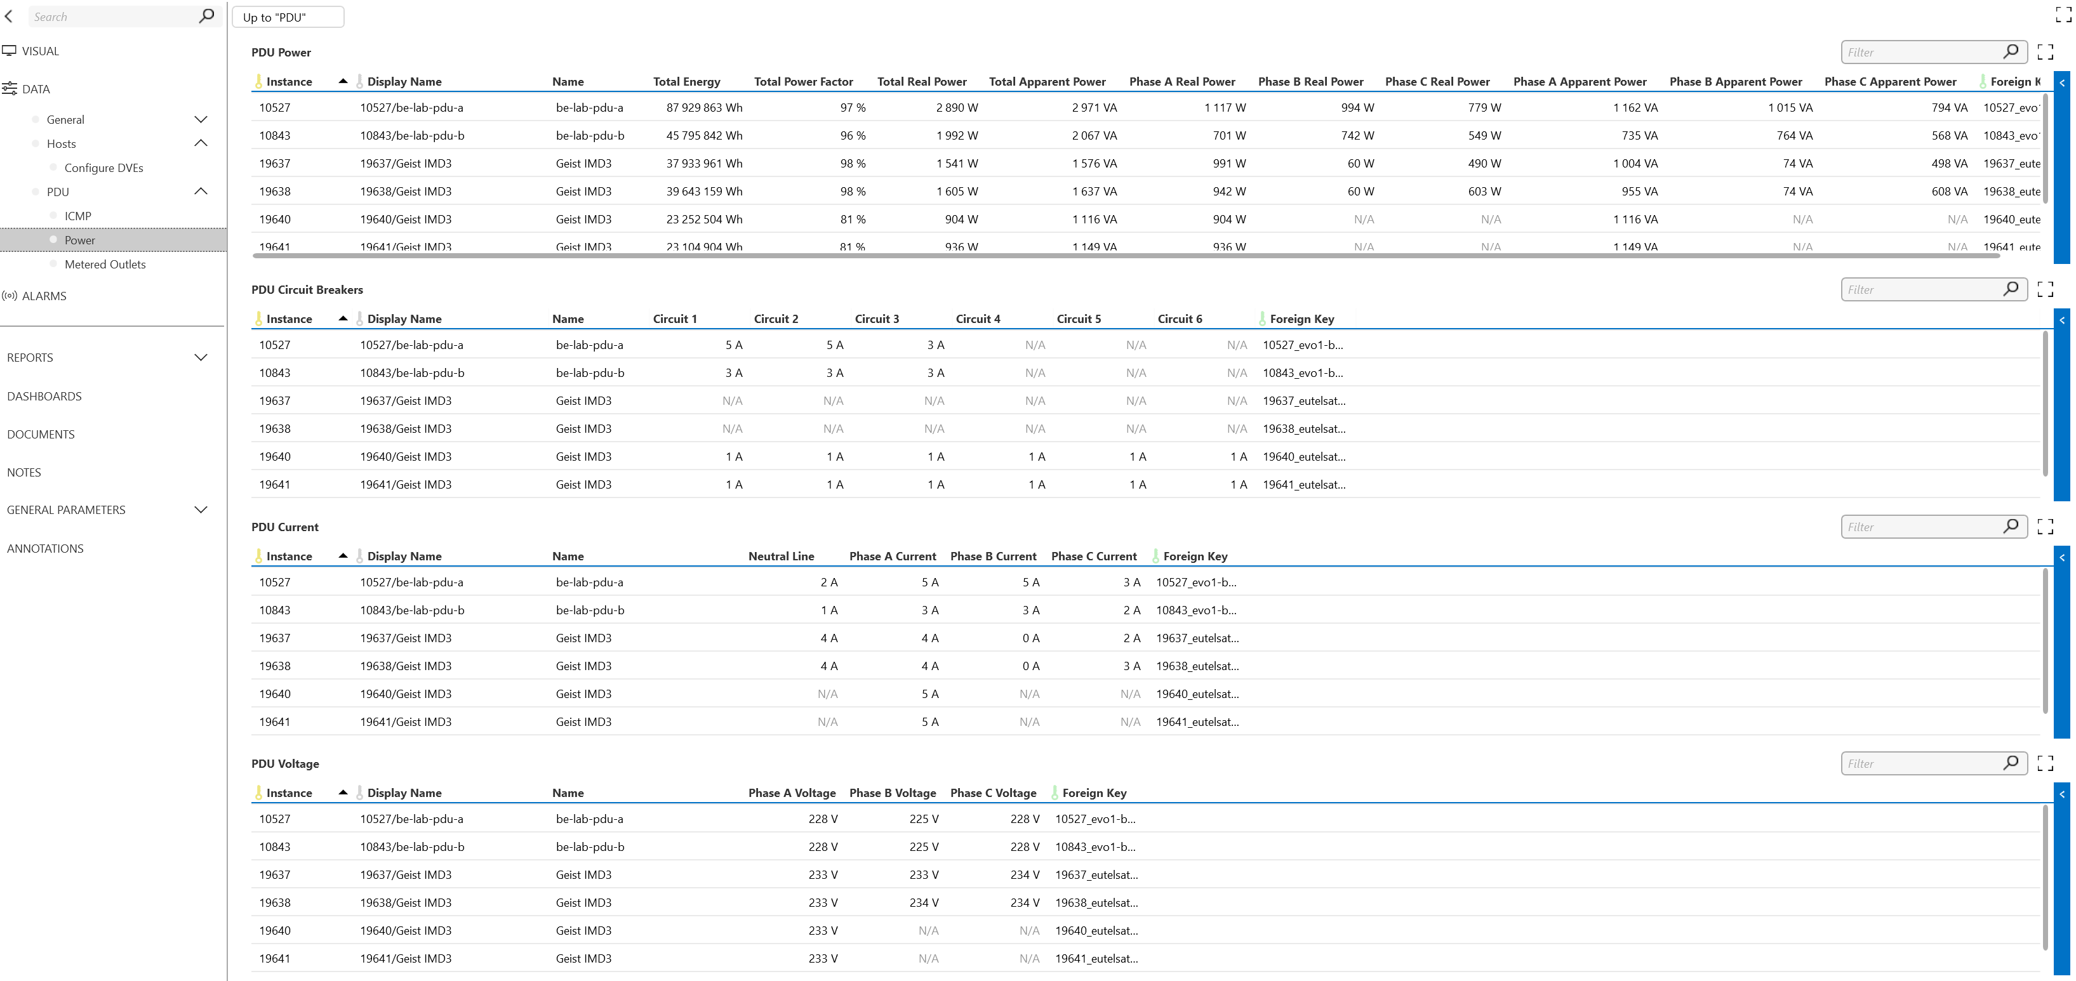
Task: Open the ALARMS page
Action: pyautogui.click(x=44, y=296)
